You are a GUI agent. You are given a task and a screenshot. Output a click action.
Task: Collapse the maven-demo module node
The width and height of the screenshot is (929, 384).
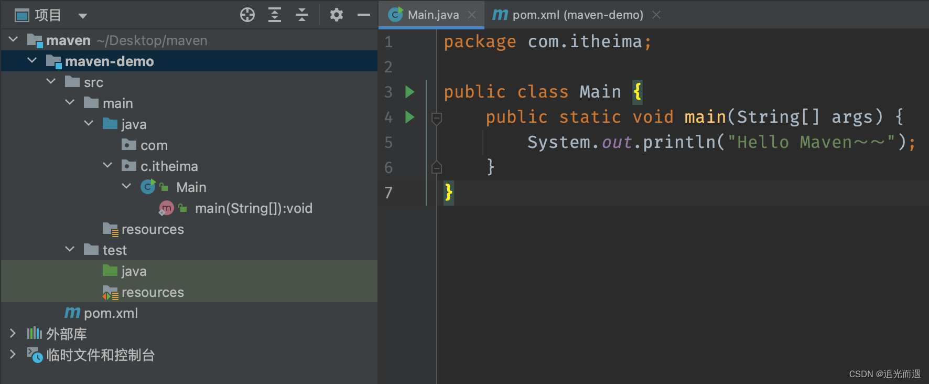pyautogui.click(x=33, y=60)
